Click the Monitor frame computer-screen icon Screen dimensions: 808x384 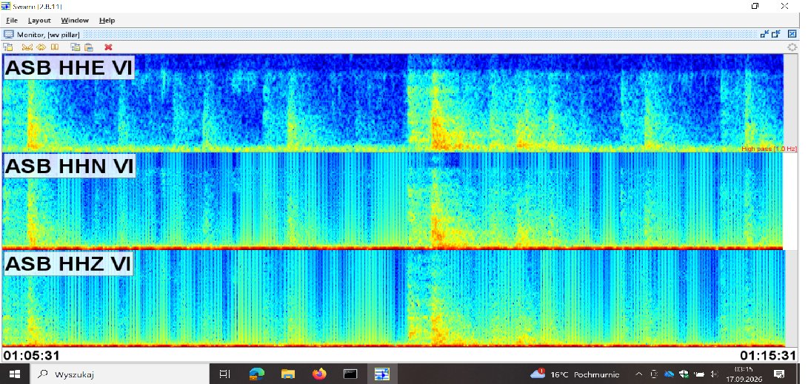(9, 35)
